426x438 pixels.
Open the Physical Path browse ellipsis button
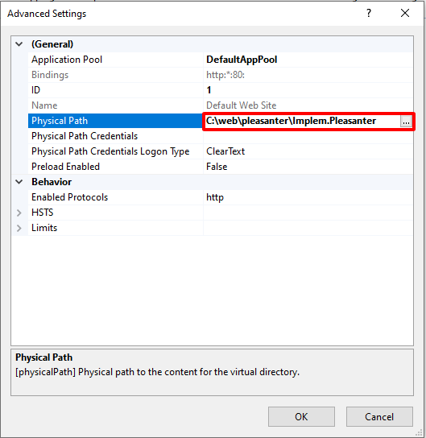tap(406, 122)
